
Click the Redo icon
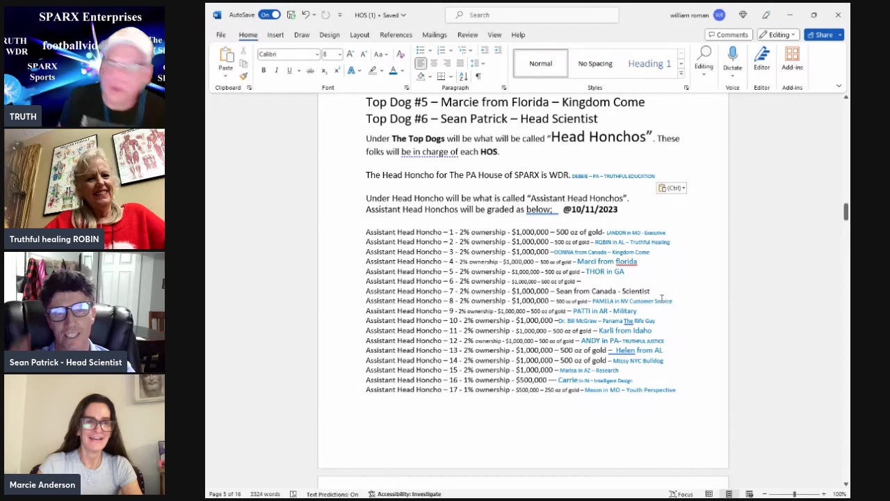(x=325, y=15)
